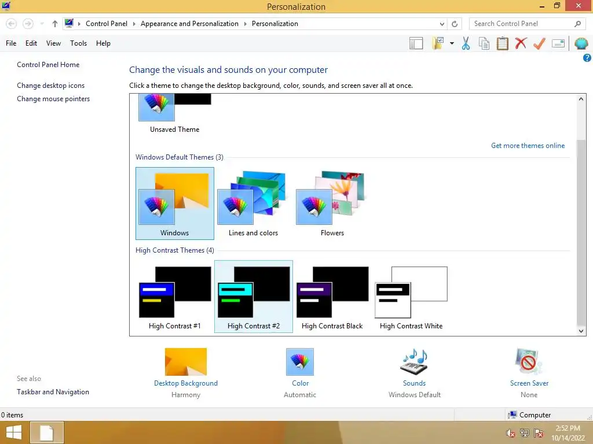Image resolution: width=593 pixels, height=444 pixels.
Task: Expand arrow before Control Panel breadcrumb
Action: (79, 24)
